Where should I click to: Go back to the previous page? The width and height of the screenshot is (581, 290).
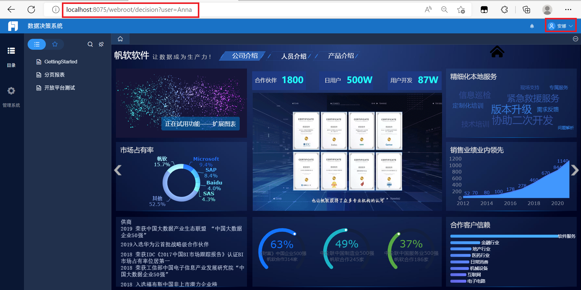[11, 10]
